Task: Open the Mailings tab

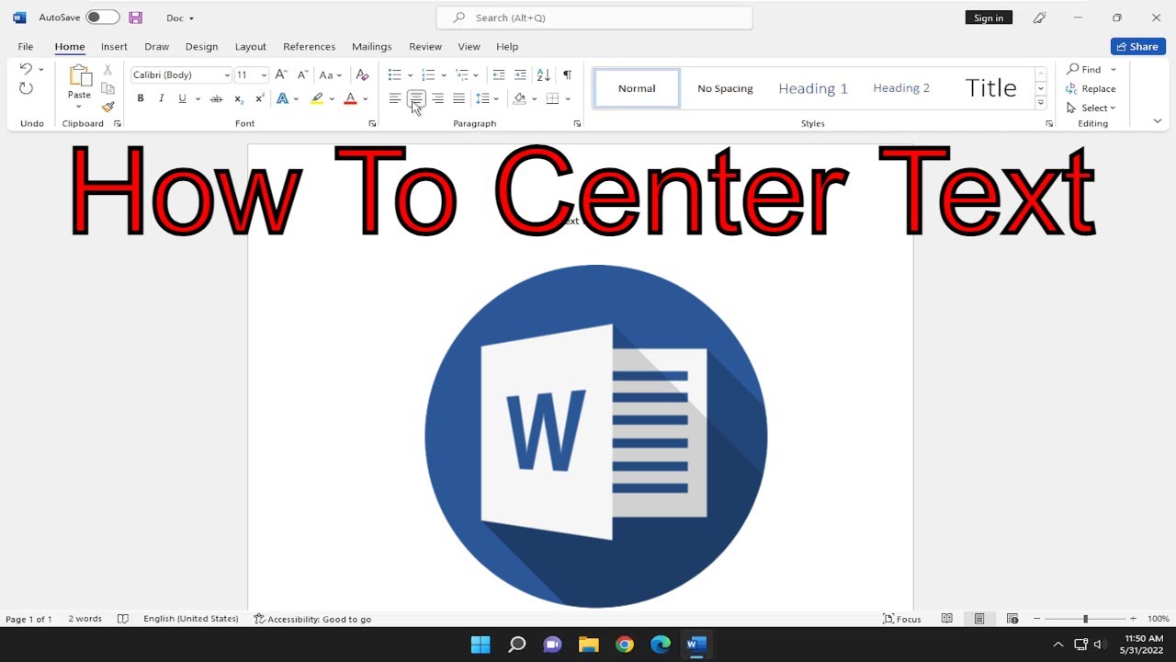Action: pos(372,46)
